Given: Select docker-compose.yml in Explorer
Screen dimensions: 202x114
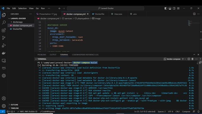Looking at the screenshot, I should pyautogui.click(x=21, y=25).
